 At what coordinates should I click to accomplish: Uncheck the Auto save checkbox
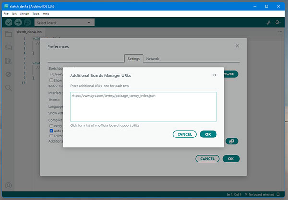tap(51, 131)
